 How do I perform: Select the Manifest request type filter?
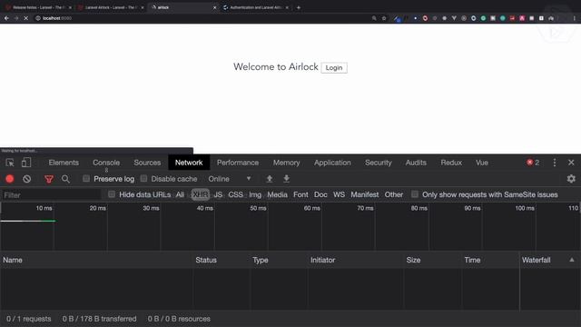click(x=365, y=194)
